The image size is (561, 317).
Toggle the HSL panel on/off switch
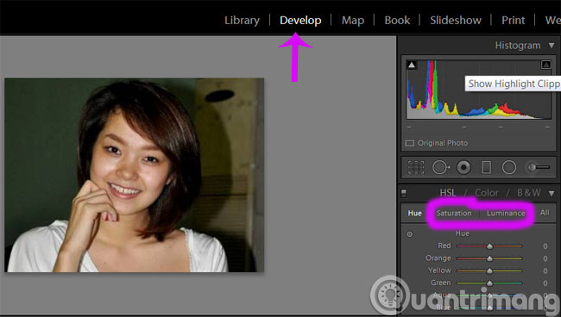click(x=404, y=193)
